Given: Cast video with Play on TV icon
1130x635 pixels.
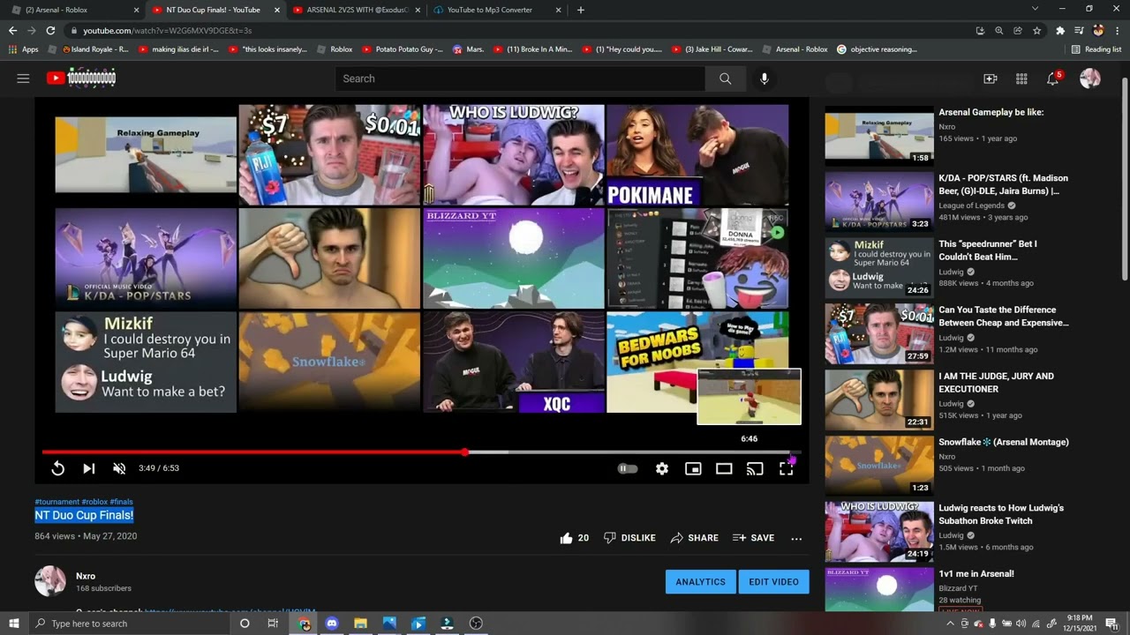Looking at the screenshot, I should click(755, 468).
